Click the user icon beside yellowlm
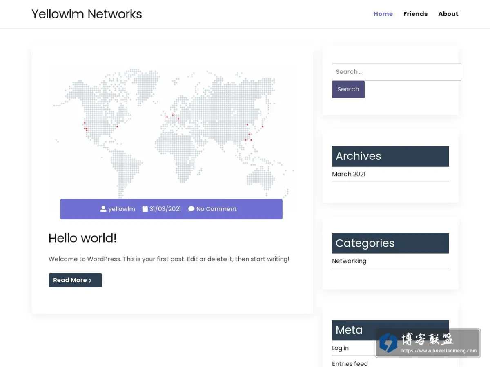This screenshot has width=490, height=367. click(x=103, y=209)
